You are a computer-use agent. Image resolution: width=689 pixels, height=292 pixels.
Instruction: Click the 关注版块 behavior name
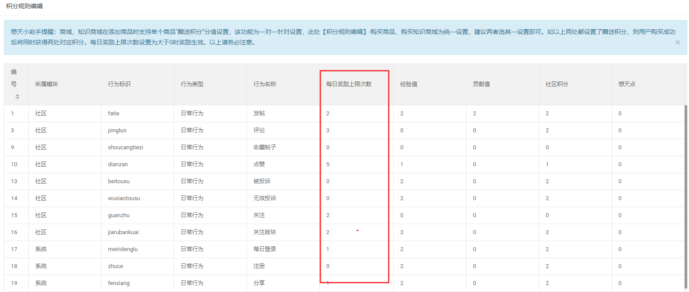pyautogui.click(x=265, y=232)
